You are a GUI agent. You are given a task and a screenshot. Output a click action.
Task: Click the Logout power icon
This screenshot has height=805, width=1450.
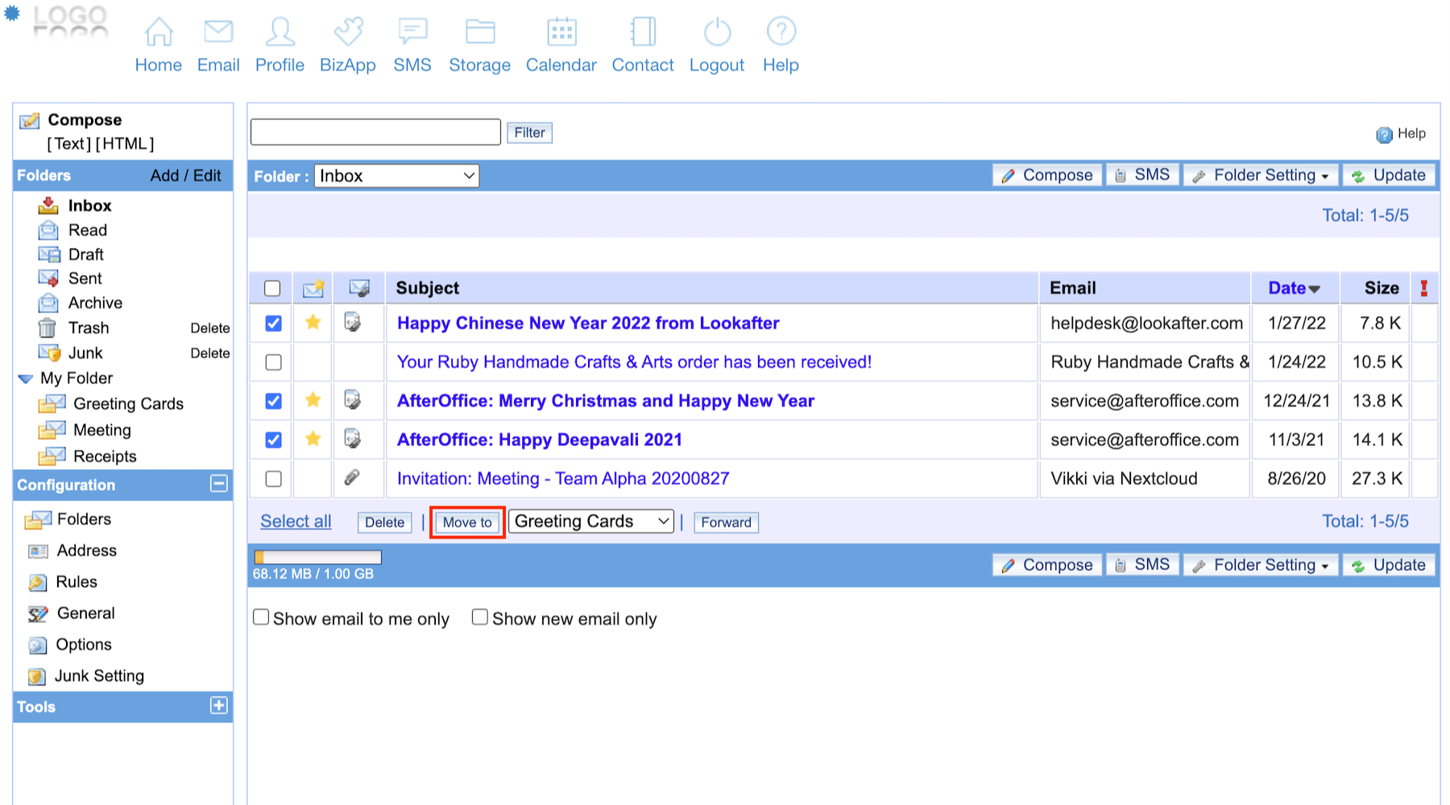coord(717,33)
